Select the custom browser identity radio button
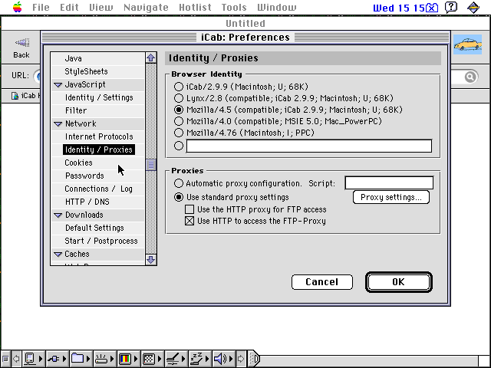The image size is (491, 368). coord(179,146)
